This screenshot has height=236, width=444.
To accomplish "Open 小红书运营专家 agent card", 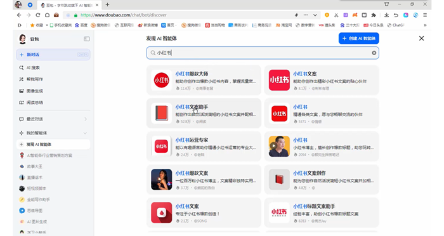I will [204, 147].
